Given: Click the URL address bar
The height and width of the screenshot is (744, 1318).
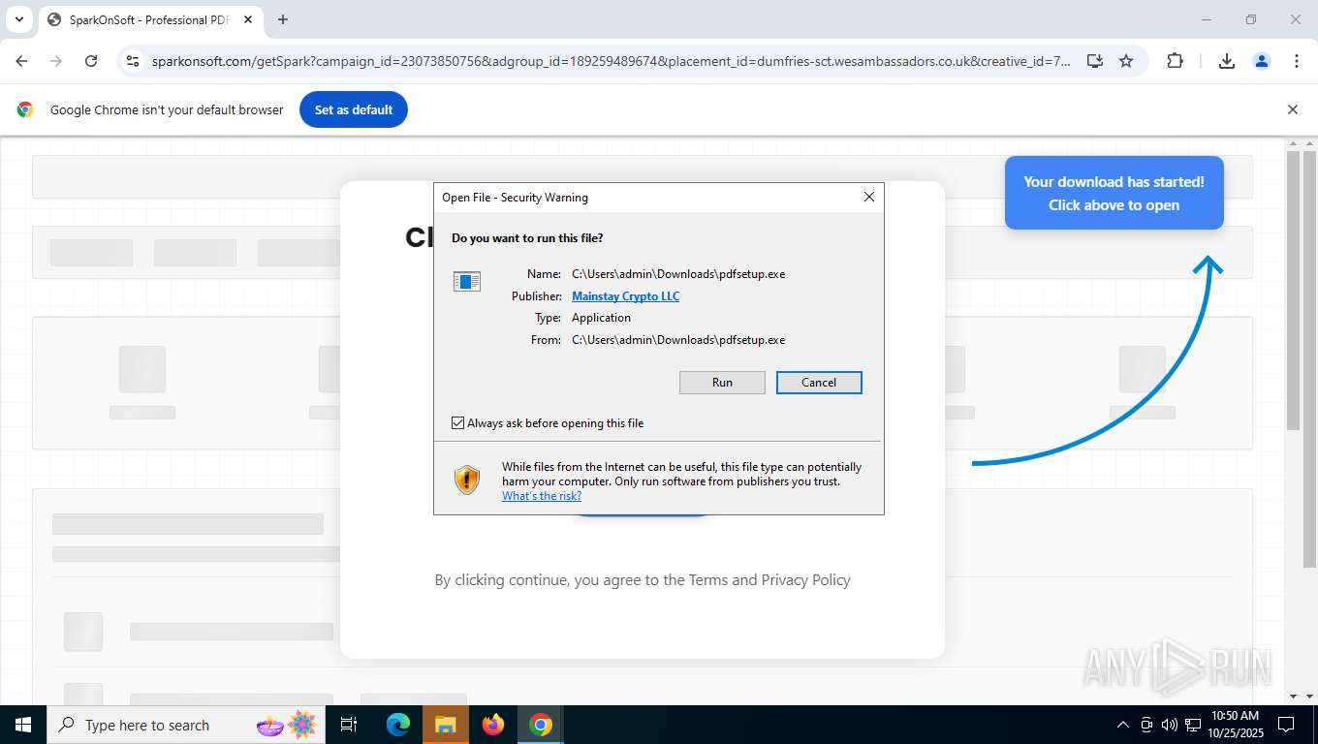Looking at the screenshot, I should point(611,61).
